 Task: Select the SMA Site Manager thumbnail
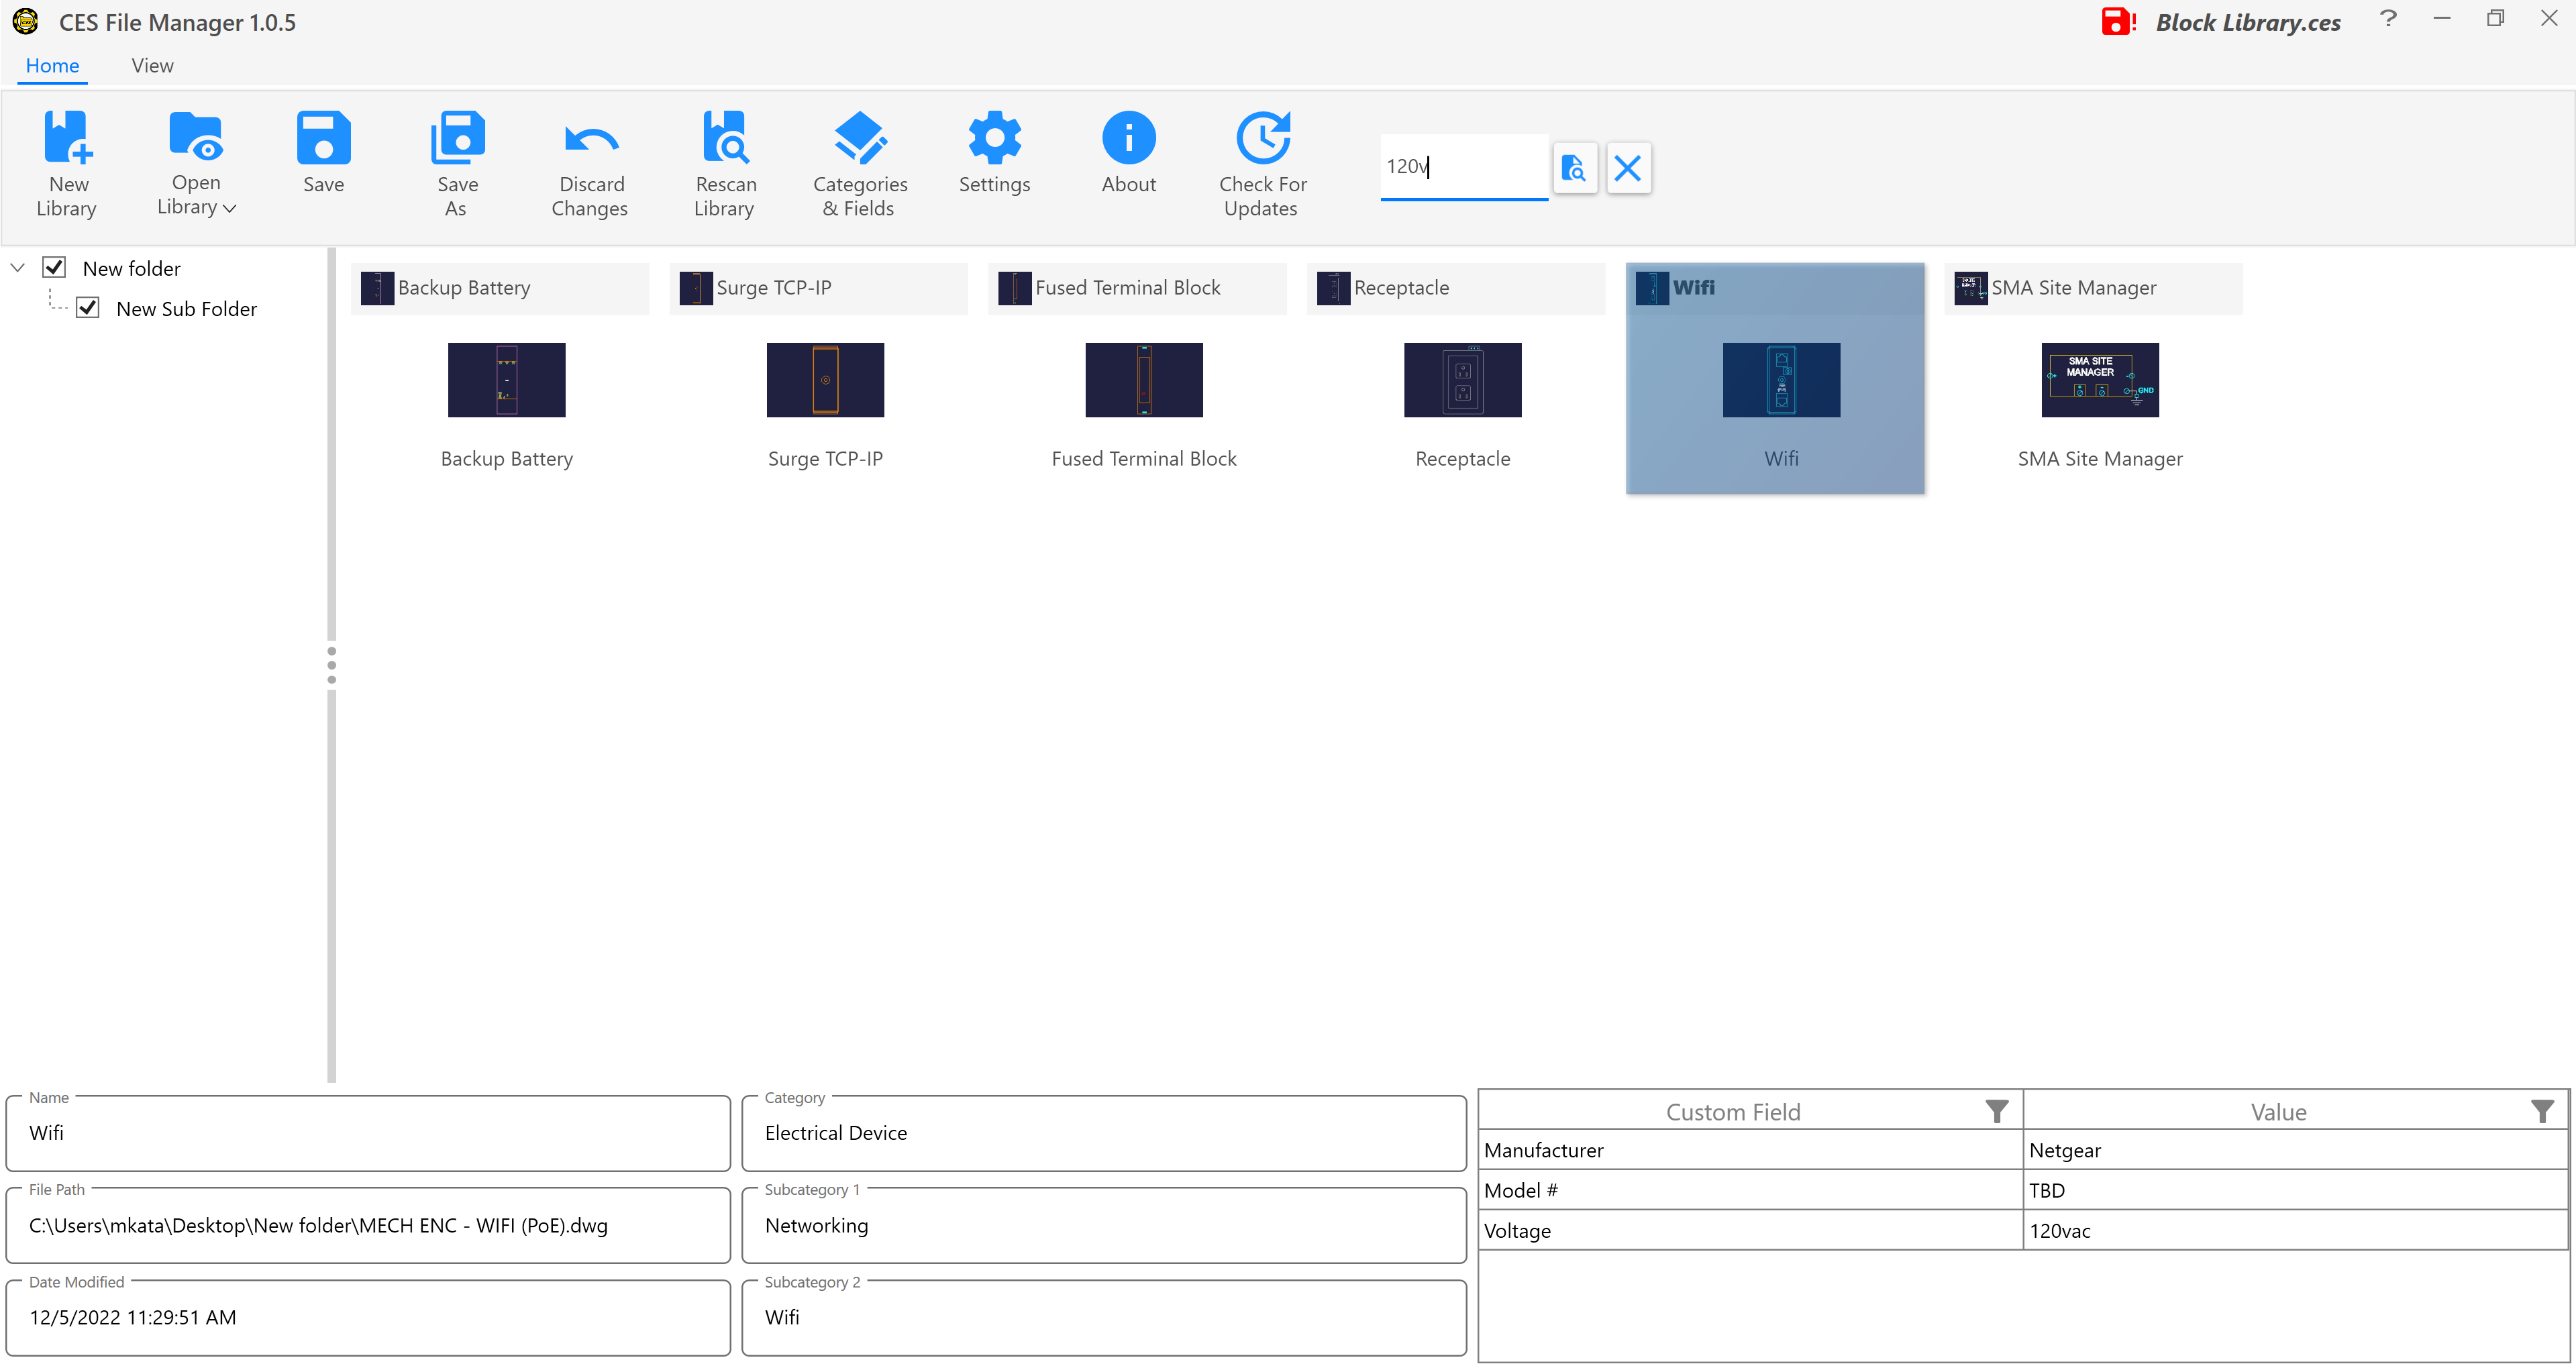click(2099, 380)
